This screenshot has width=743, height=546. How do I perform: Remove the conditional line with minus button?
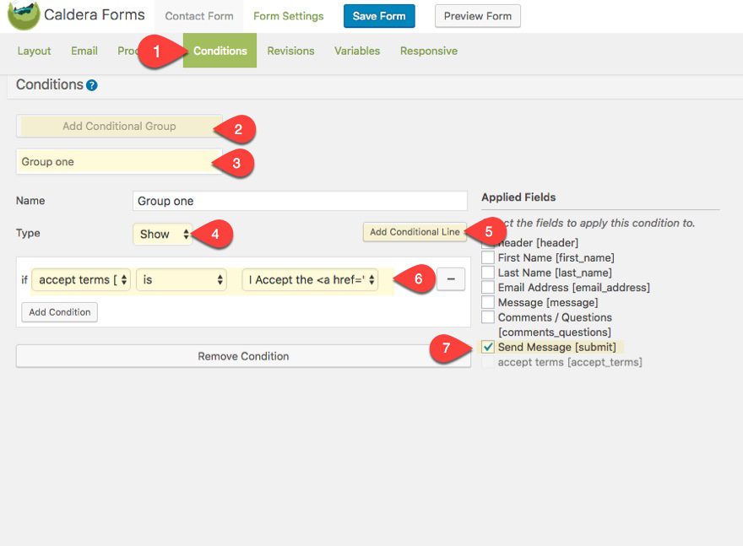(x=451, y=280)
